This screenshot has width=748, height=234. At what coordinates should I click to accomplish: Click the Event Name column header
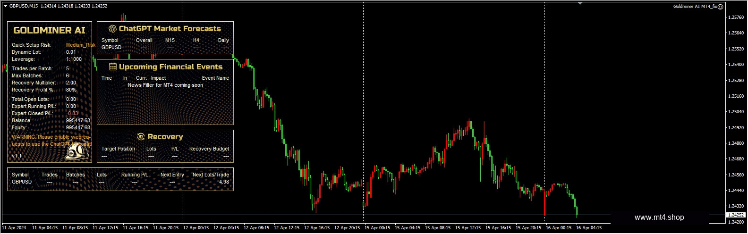pos(215,78)
